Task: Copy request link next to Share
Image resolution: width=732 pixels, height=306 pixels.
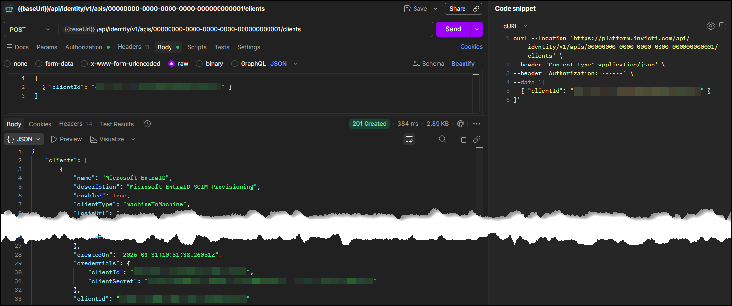Action: click(x=476, y=9)
